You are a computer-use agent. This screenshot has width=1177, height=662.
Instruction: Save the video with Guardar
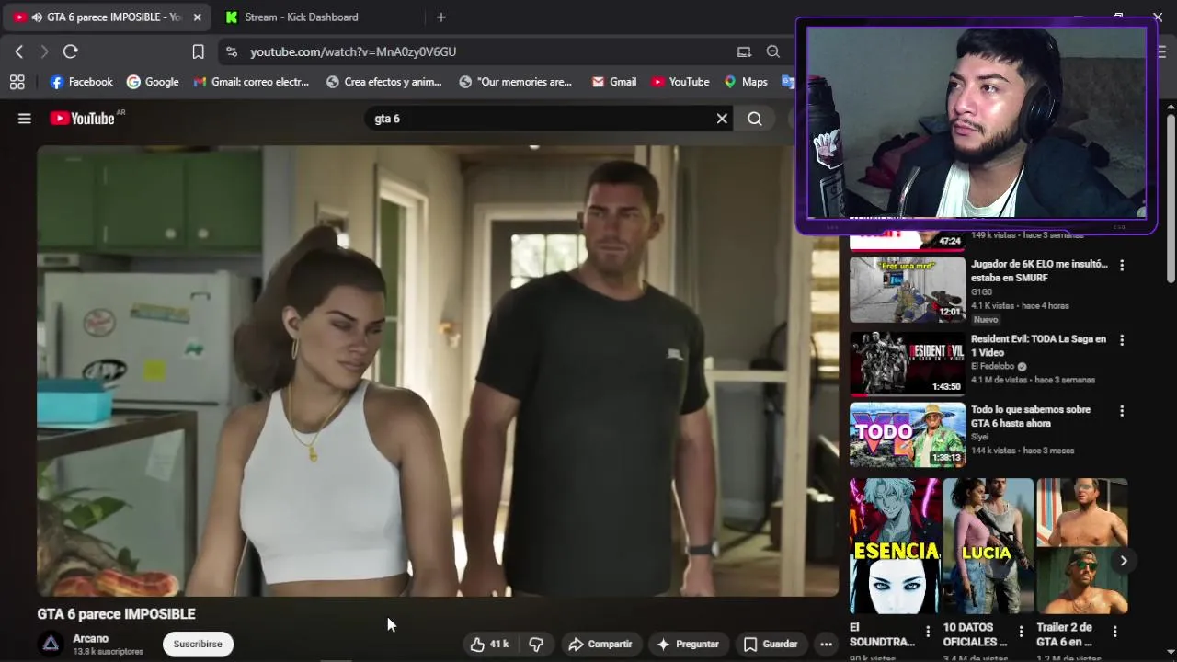pos(770,645)
